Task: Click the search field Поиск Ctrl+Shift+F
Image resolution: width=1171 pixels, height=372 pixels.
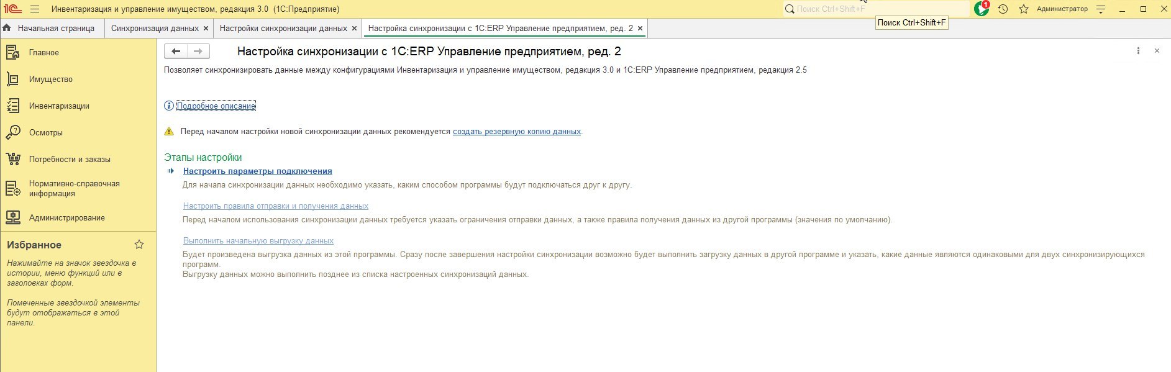Action: (x=876, y=9)
